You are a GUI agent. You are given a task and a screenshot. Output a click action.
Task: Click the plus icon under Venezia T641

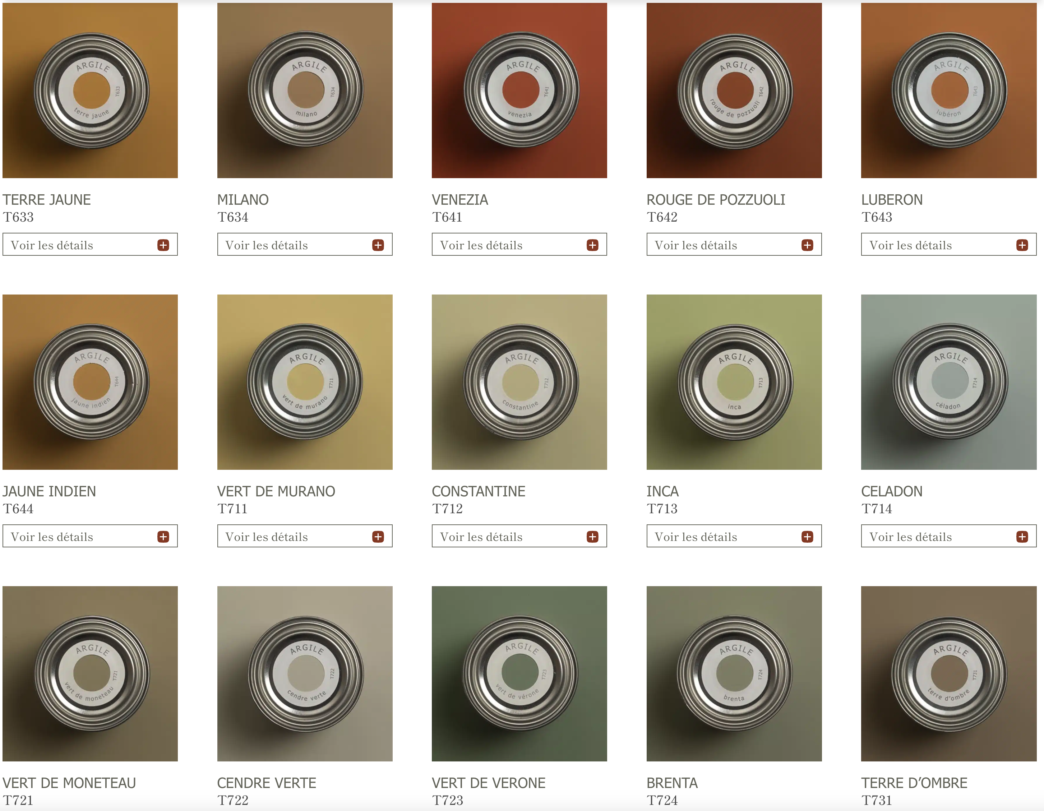[592, 245]
